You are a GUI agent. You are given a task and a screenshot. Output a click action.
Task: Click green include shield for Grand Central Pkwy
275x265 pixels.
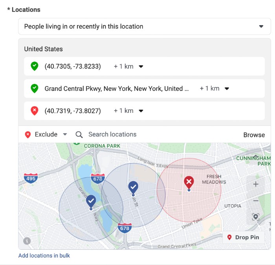pyautogui.click(x=35, y=89)
